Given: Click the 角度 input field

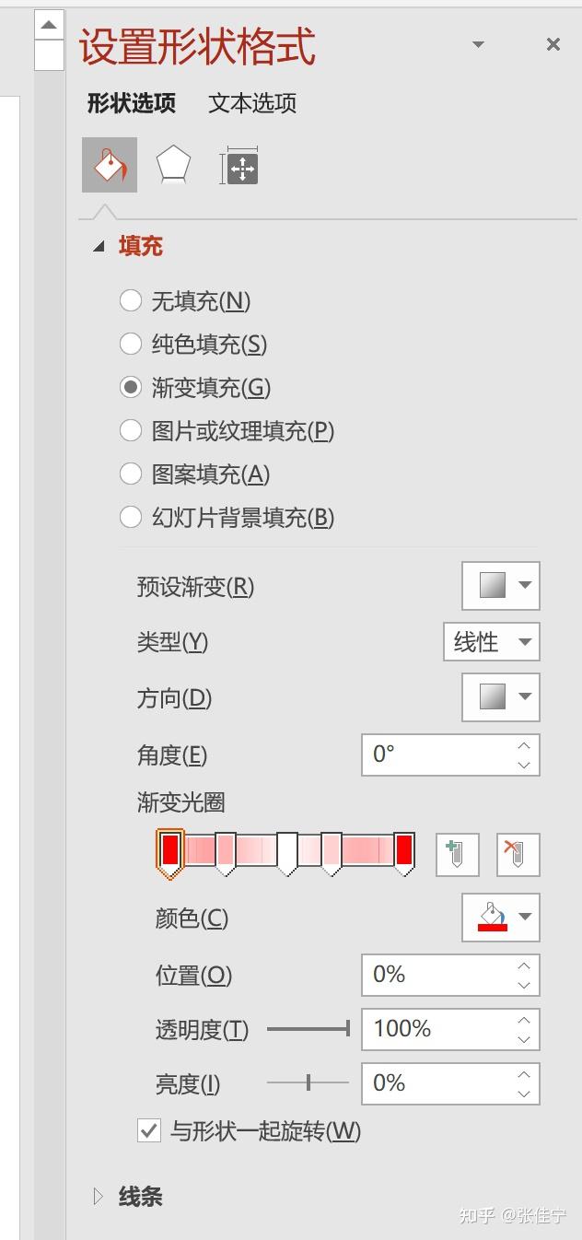Looking at the screenshot, I should (438, 755).
